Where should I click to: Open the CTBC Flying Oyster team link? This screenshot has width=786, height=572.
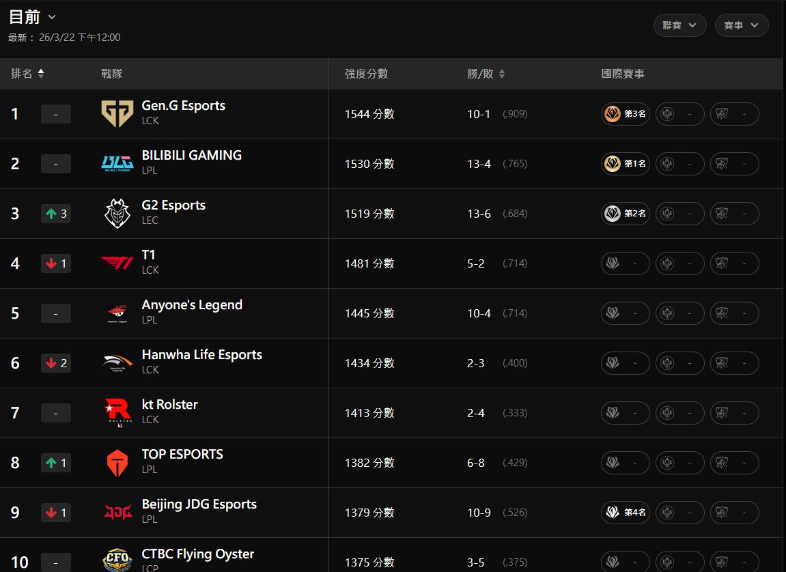(197, 554)
